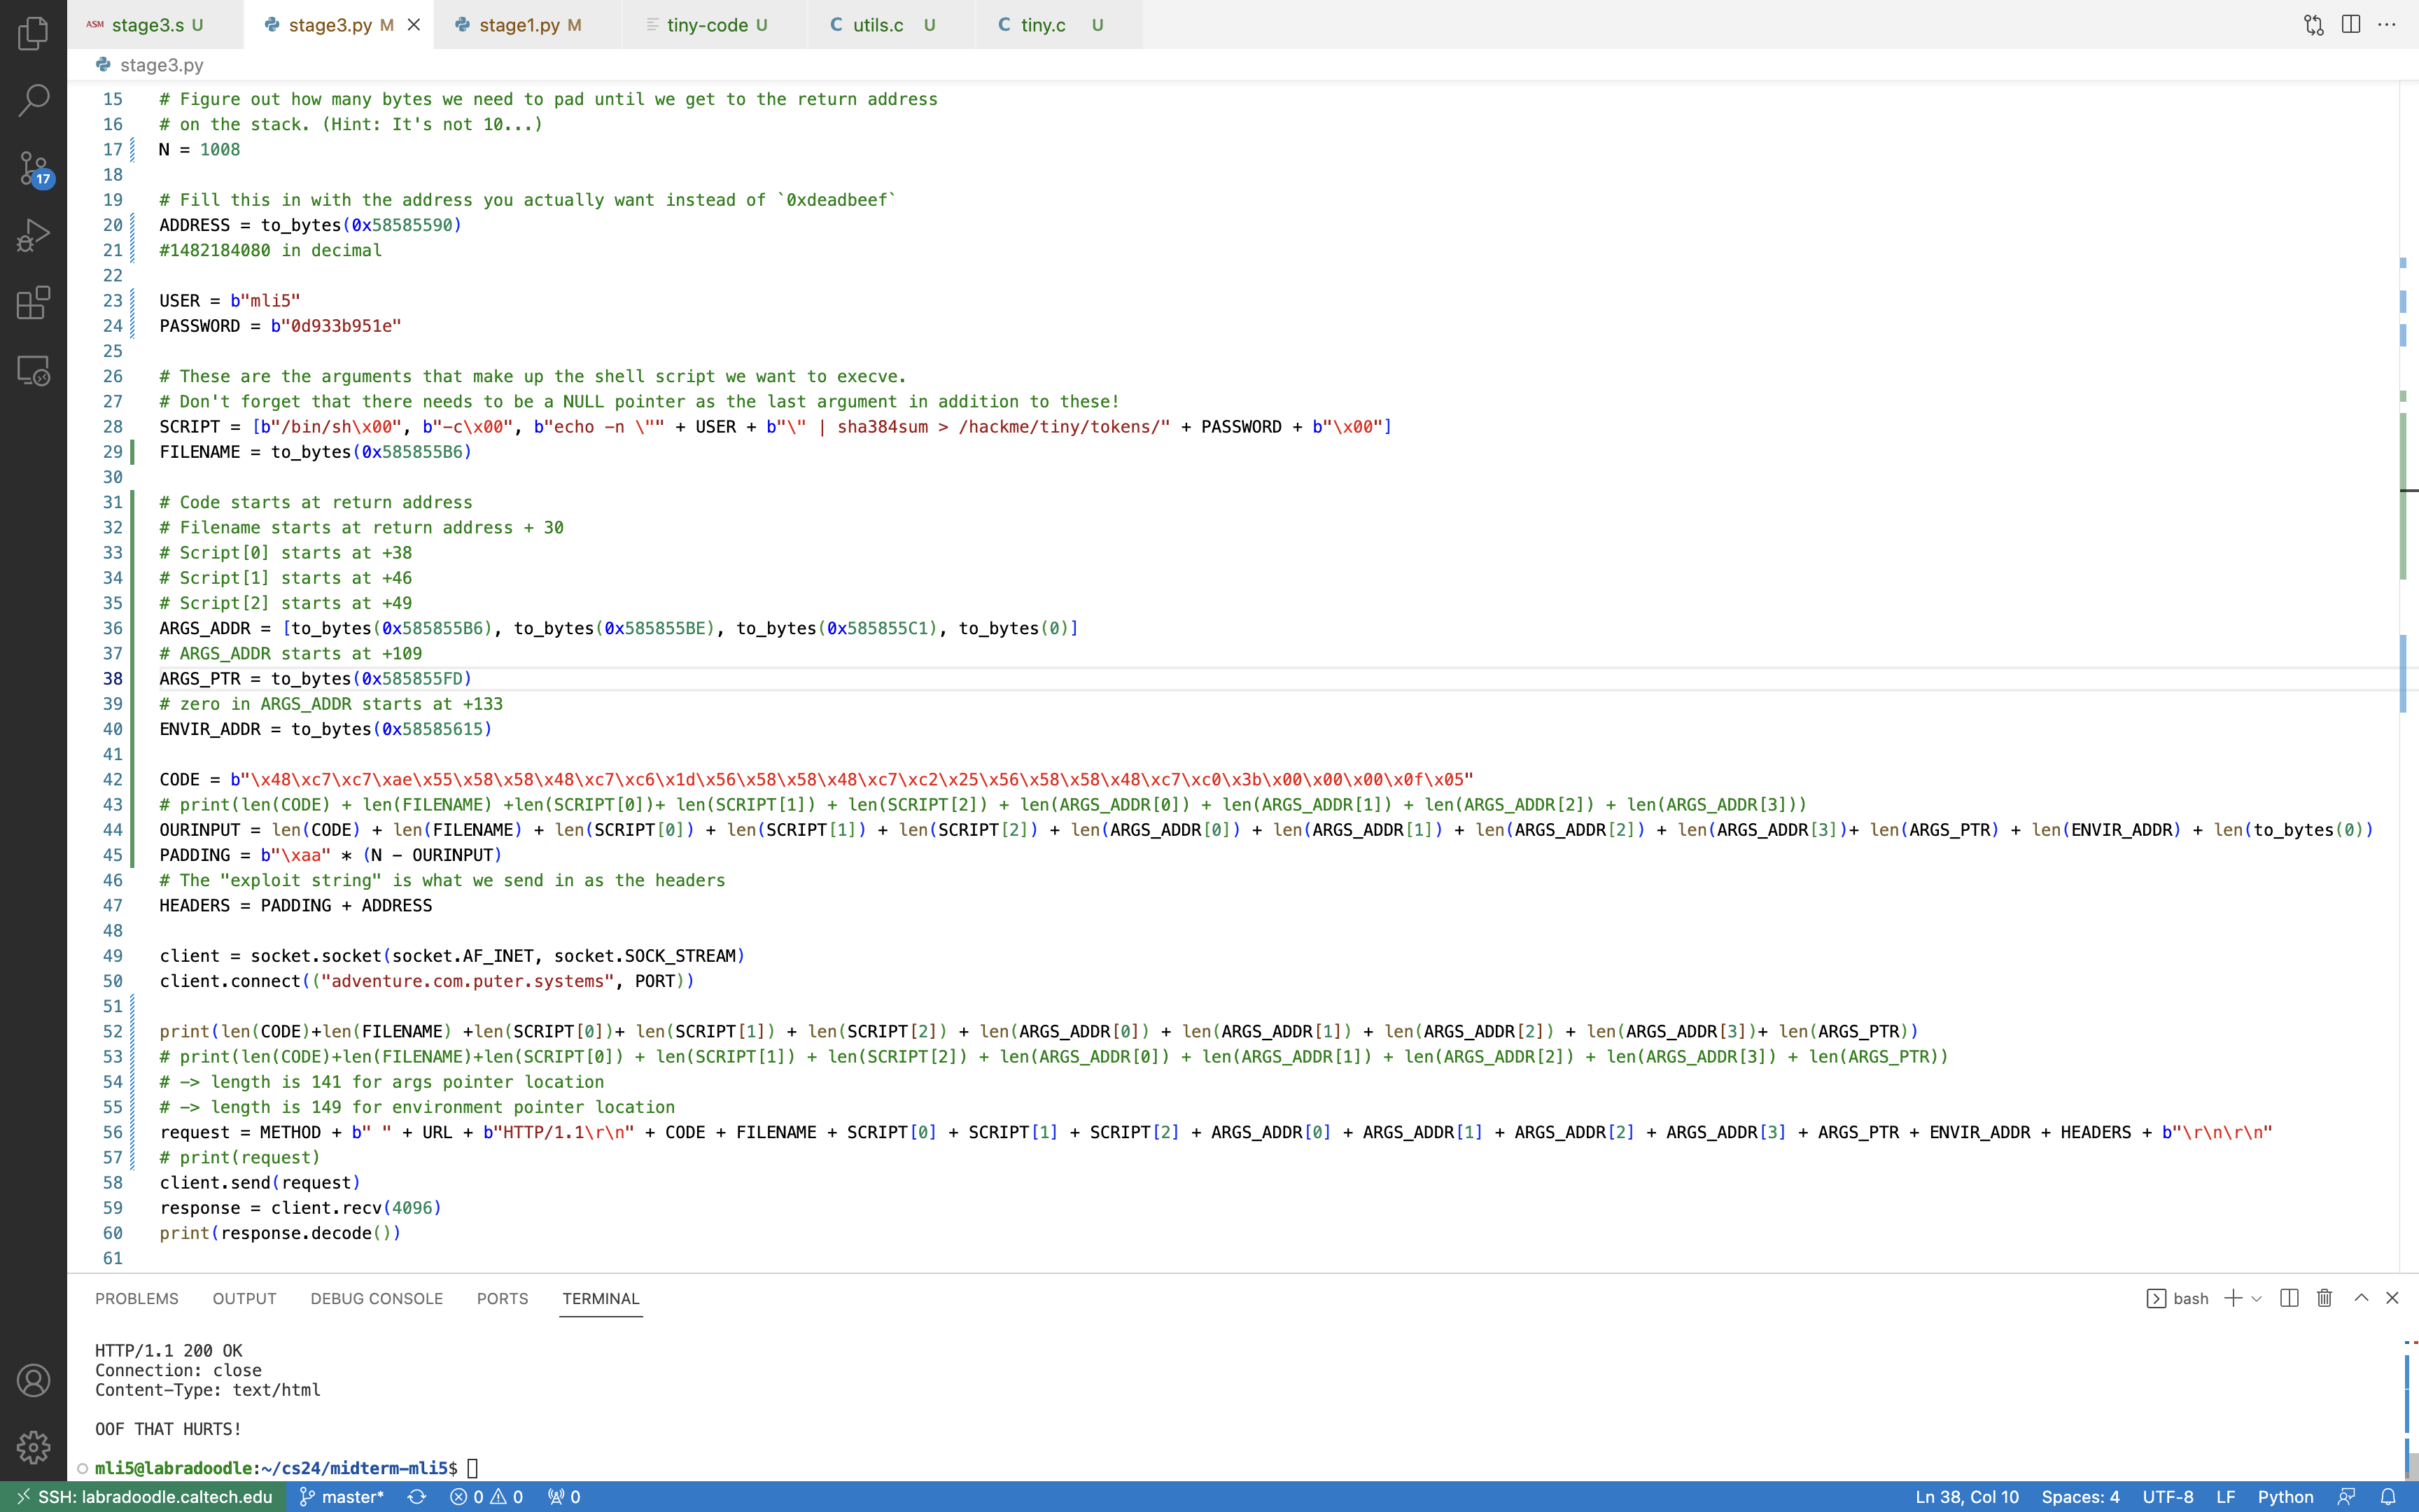The image size is (2419, 1512).
Task: Click the master branch status item
Action: 342,1497
